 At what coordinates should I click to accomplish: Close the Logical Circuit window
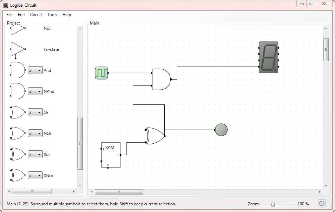(x=324, y=4)
